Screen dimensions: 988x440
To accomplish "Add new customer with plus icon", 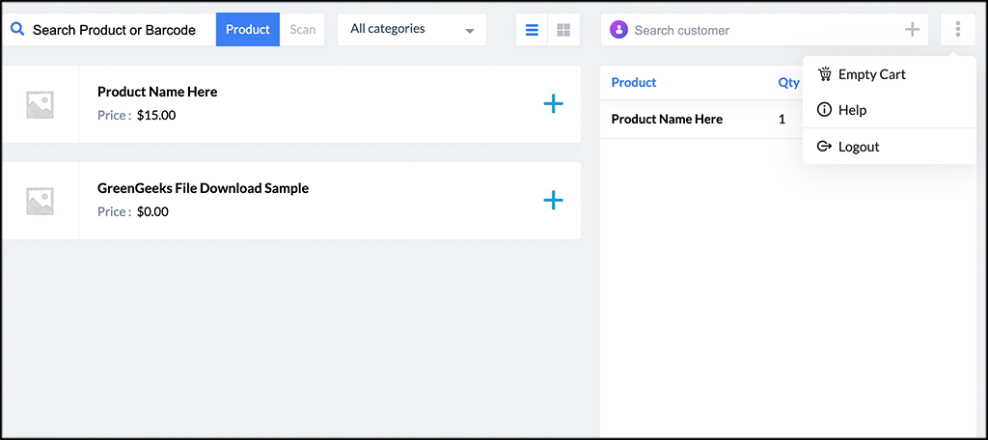I will coord(912,30).
